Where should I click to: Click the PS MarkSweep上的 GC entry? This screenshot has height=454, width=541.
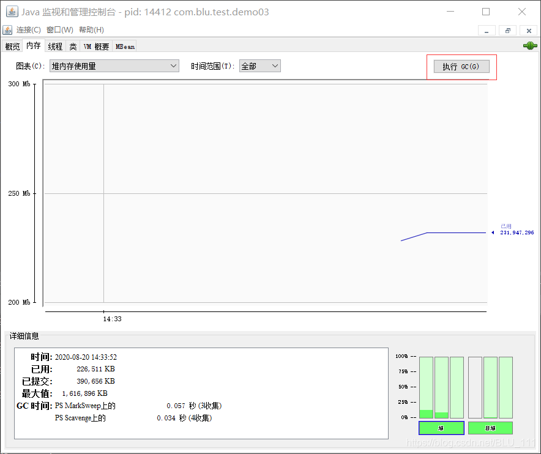tap(85, 406)
